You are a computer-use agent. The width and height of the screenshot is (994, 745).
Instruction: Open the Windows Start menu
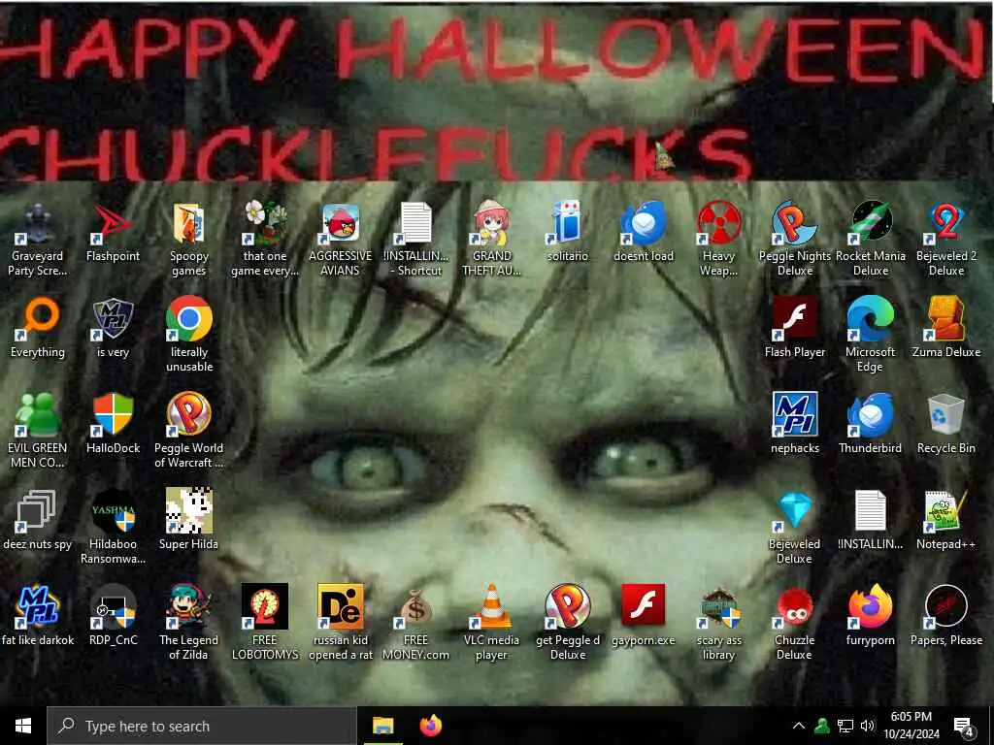pos(23,726)
